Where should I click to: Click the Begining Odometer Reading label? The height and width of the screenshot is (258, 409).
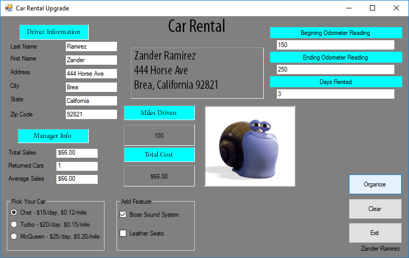336,32
